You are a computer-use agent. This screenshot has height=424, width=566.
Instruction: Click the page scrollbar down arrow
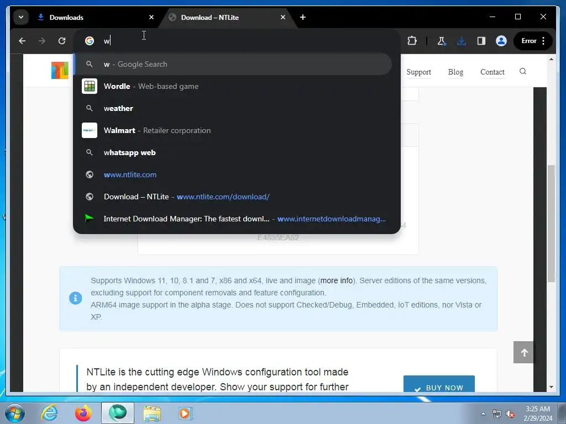coord(551,387)
